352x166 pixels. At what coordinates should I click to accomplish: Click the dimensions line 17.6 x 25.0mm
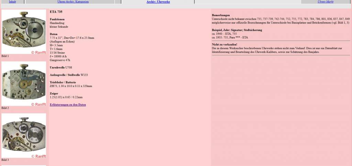[x=72, y=38]
